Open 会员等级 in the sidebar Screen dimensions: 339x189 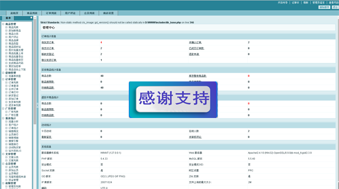click(x=14, y=173)
